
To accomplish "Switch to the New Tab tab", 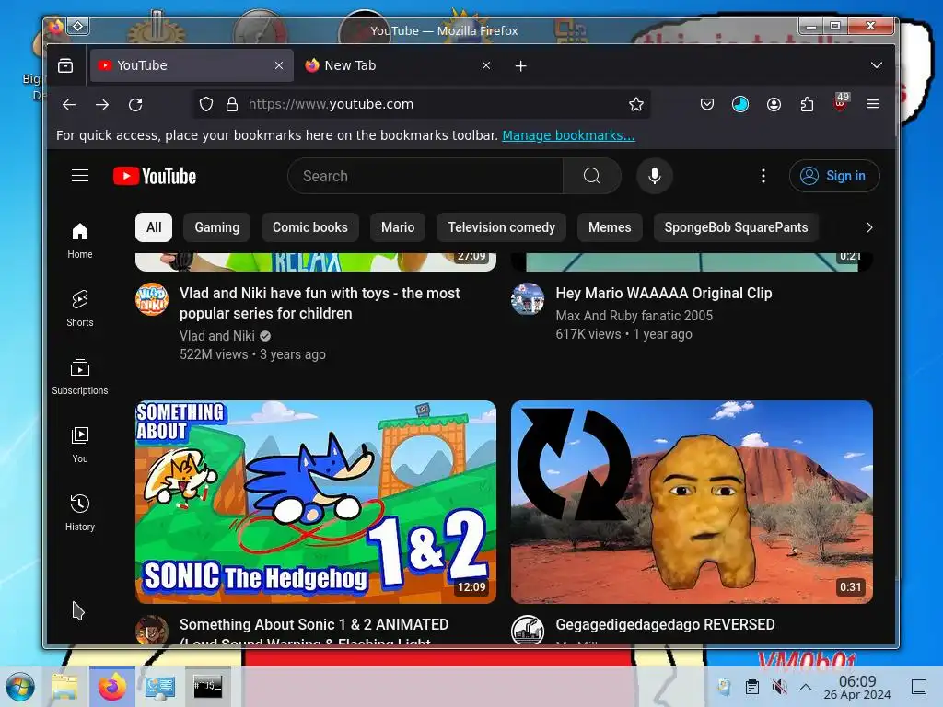I will pos(400,65).
